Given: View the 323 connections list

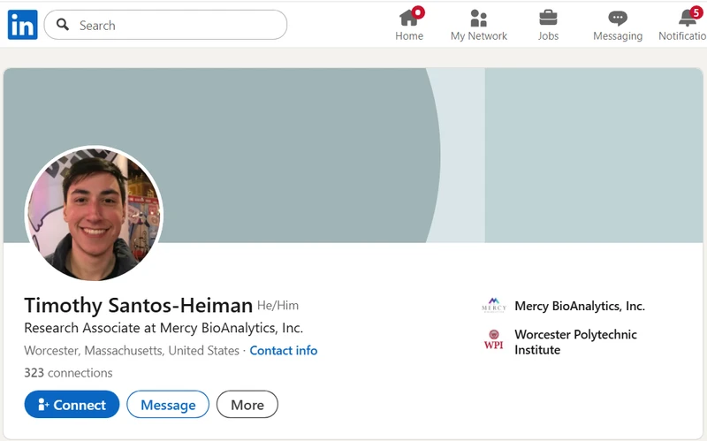Looking at the screenshot, I should click(x=68, y=373).
